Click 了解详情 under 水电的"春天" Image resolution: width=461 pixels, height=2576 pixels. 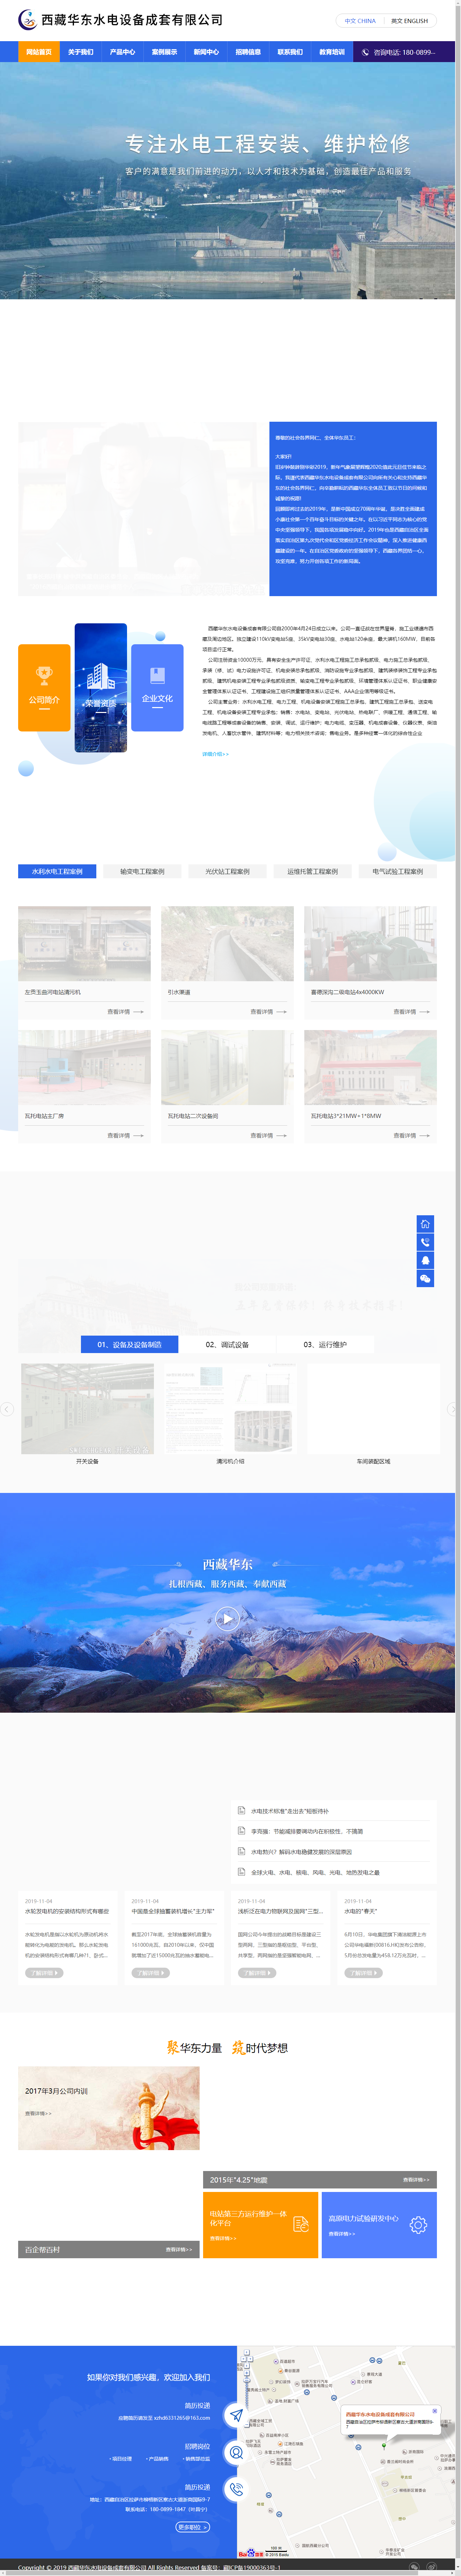click(364, 1973)
